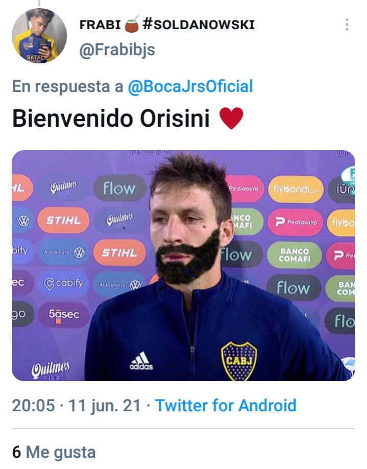Click the red heart emoji in tweet
The width and height of the screenshot is (367, 469).
tap(231, 119)
